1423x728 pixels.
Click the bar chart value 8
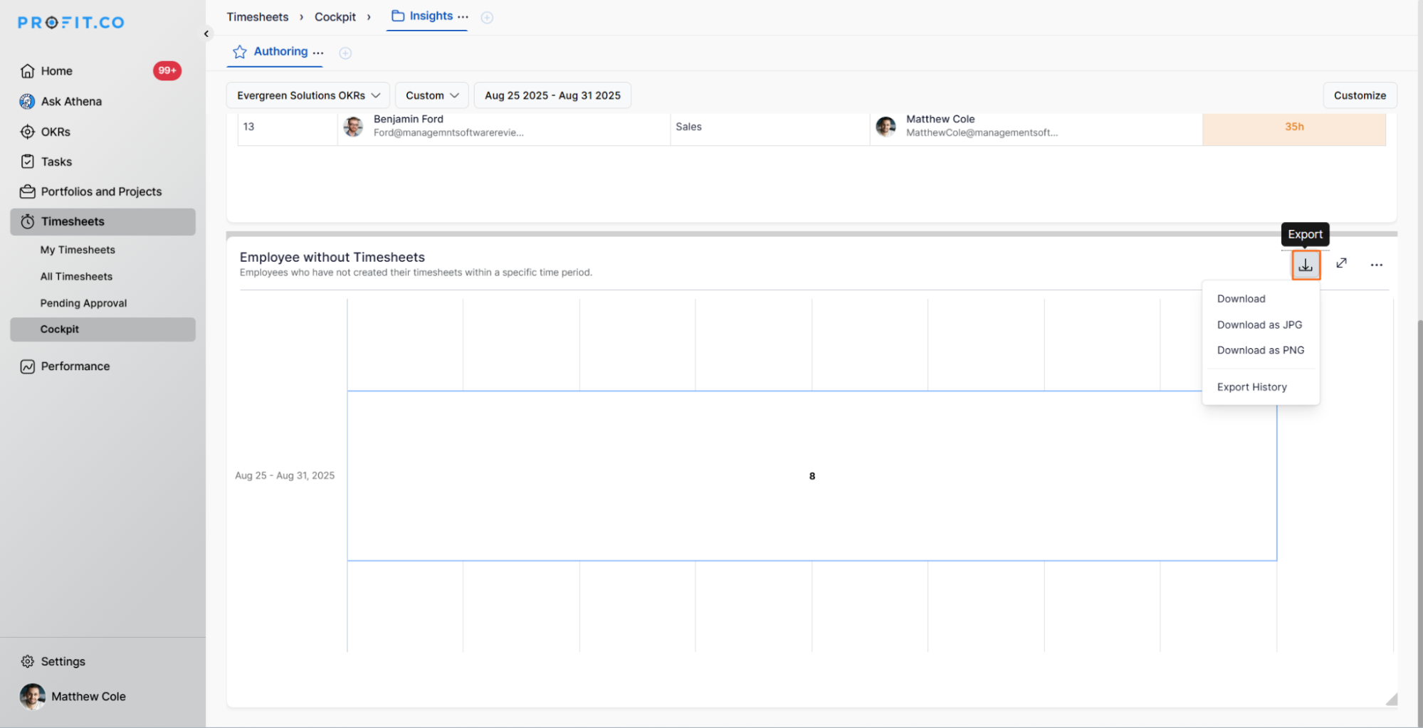click(812, 476)
